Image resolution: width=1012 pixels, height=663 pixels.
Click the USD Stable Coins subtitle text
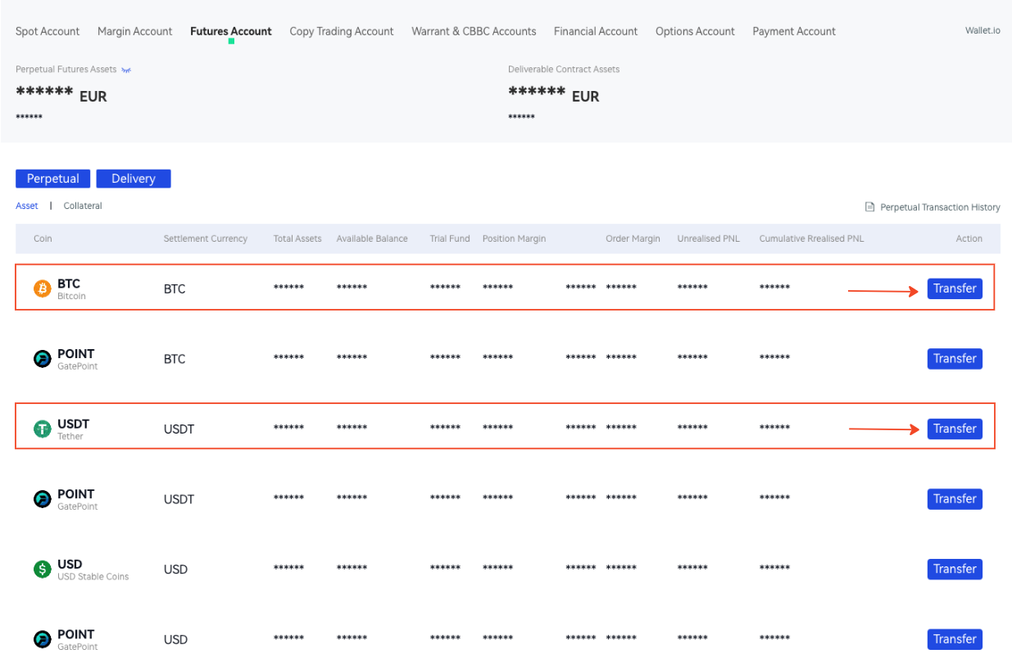[93, 576]
